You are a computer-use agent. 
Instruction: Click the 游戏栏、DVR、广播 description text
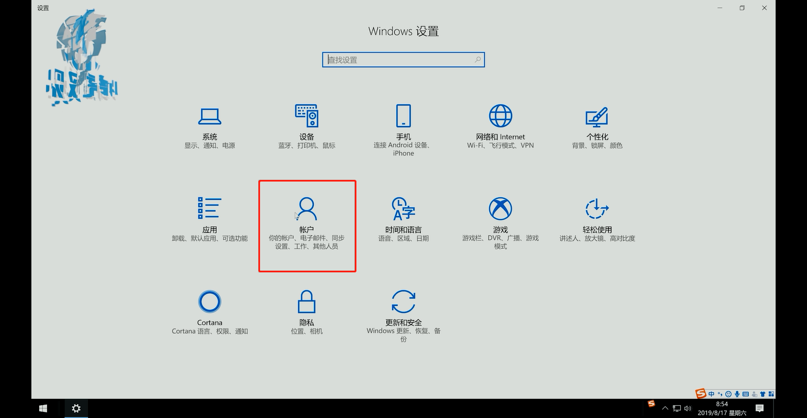point(500,242)
